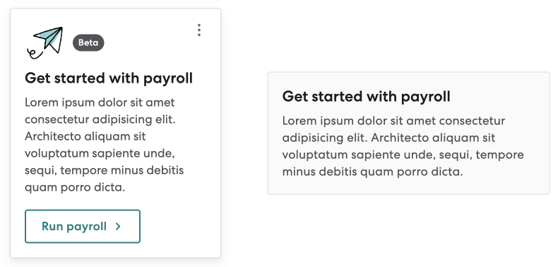Open the three-dot kebab menu

pos(199,30)
